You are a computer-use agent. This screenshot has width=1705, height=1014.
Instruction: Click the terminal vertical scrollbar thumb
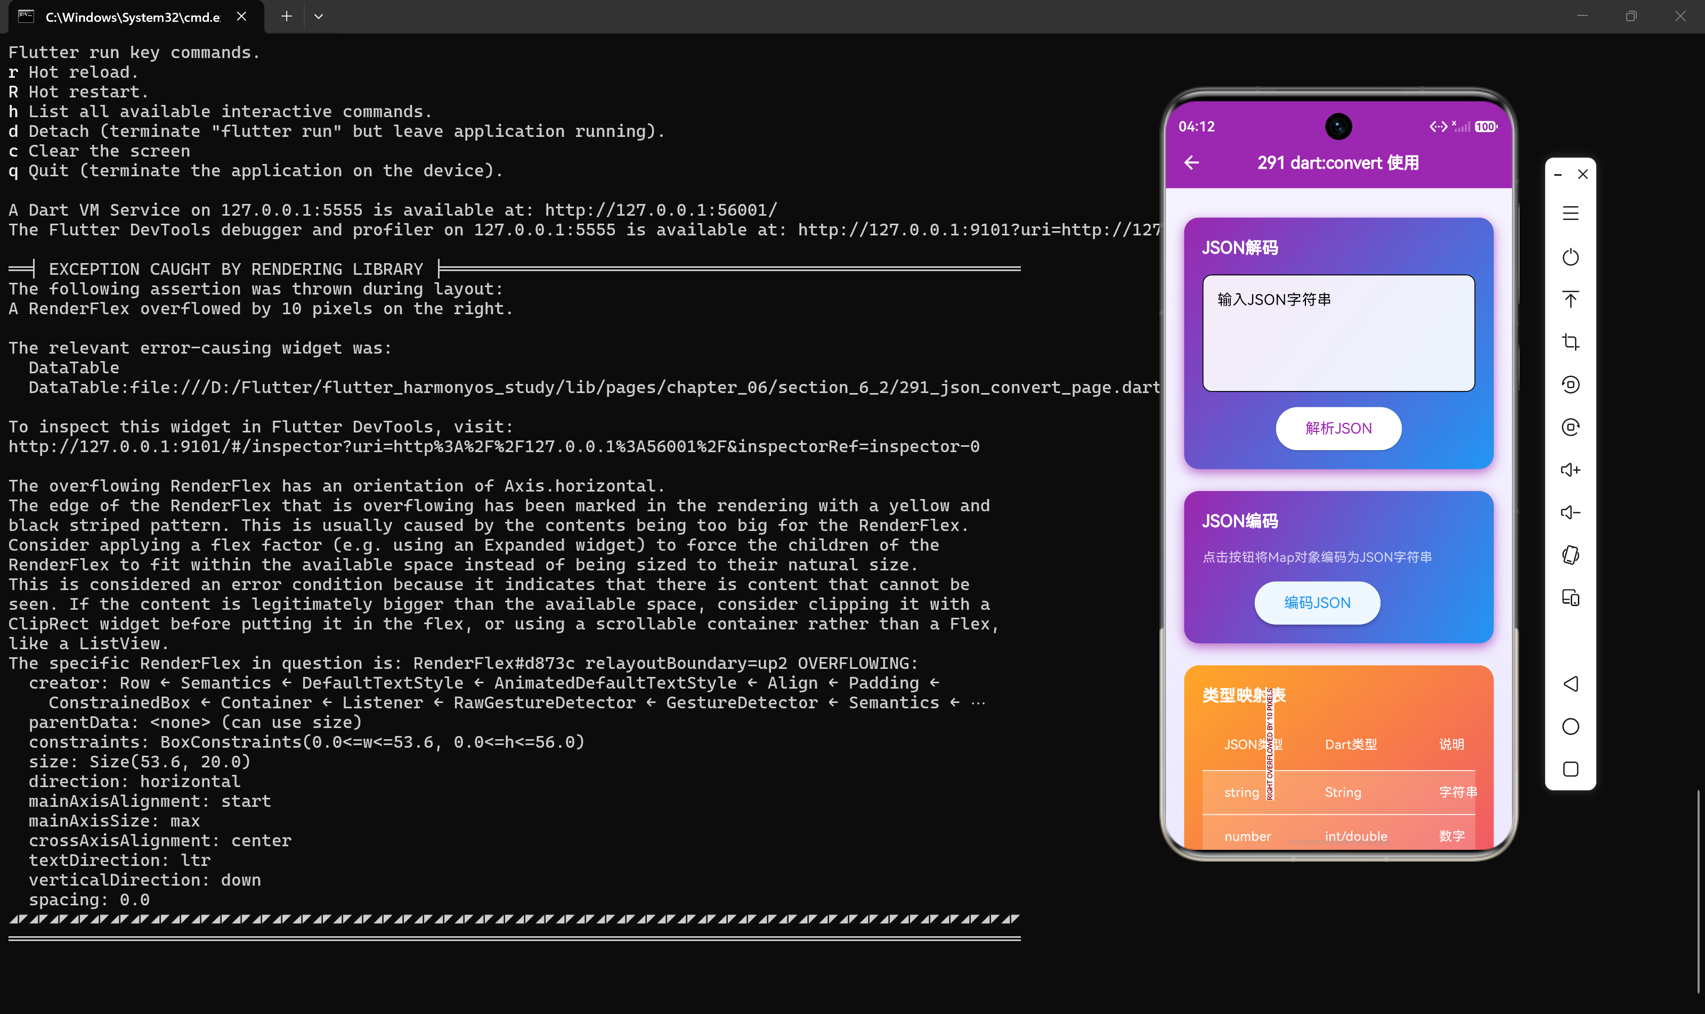[x=1698, y=891]
